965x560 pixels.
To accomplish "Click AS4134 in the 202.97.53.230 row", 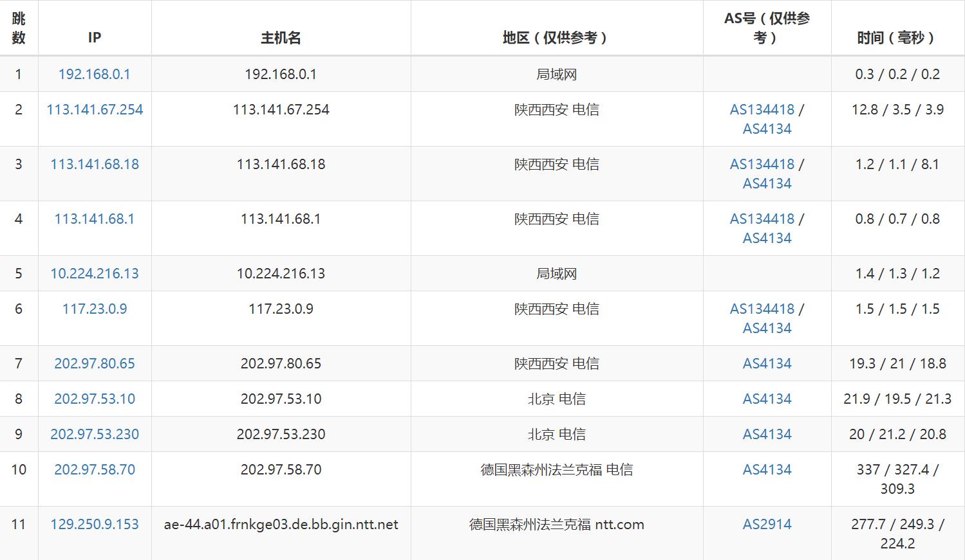I will pos(767,434).
